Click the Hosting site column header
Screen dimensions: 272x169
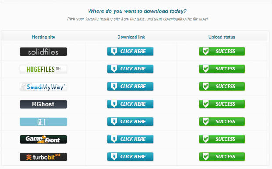tap(43, 37)
